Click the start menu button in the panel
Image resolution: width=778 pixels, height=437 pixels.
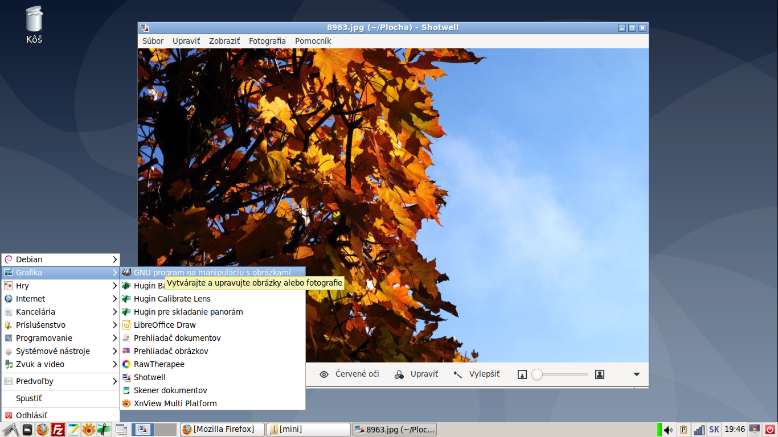coord(10,430)
